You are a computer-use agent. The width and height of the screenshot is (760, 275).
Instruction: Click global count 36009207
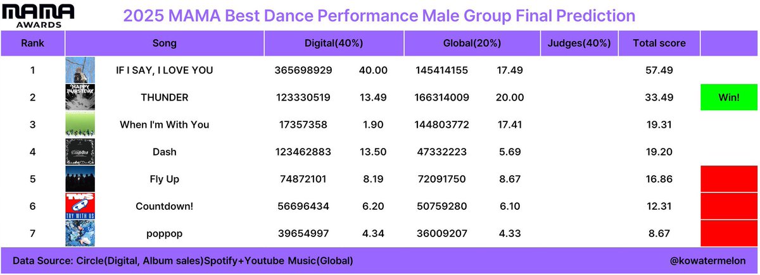(x=441, y=233)
